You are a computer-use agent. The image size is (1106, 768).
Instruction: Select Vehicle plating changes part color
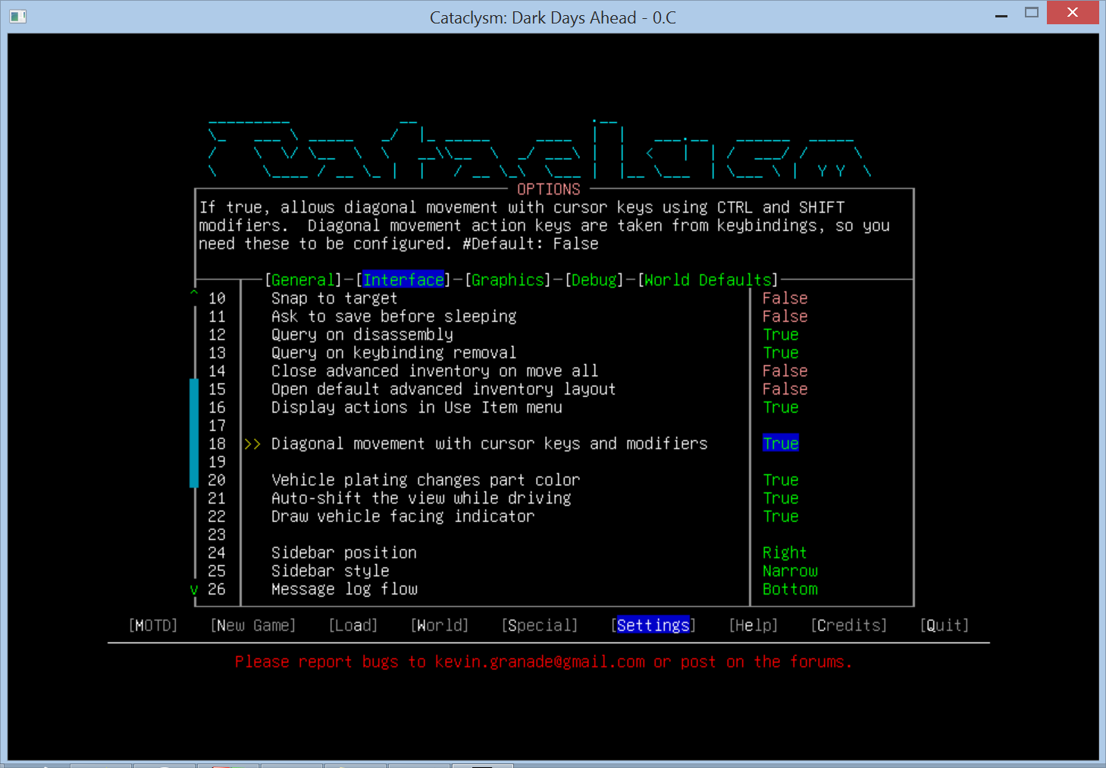(x=426, y=480)
